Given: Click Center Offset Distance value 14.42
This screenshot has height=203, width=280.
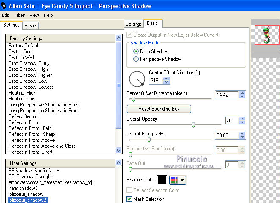Looking at the screenshot, I should coord(227,95).
